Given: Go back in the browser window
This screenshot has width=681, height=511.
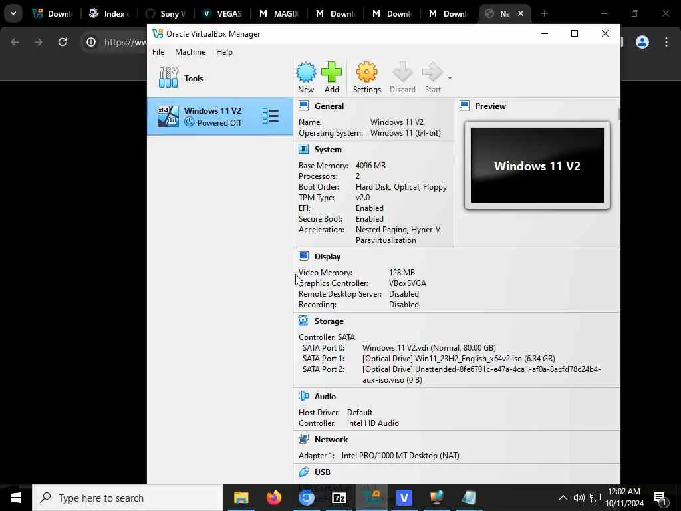Looking at the screenshot, I should point(15,42).
